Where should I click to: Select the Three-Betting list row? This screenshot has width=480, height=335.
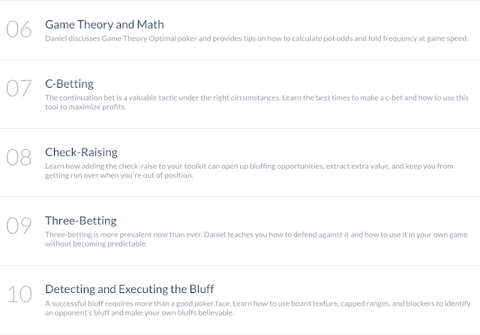pyautogui.click(x=240, y=232)
